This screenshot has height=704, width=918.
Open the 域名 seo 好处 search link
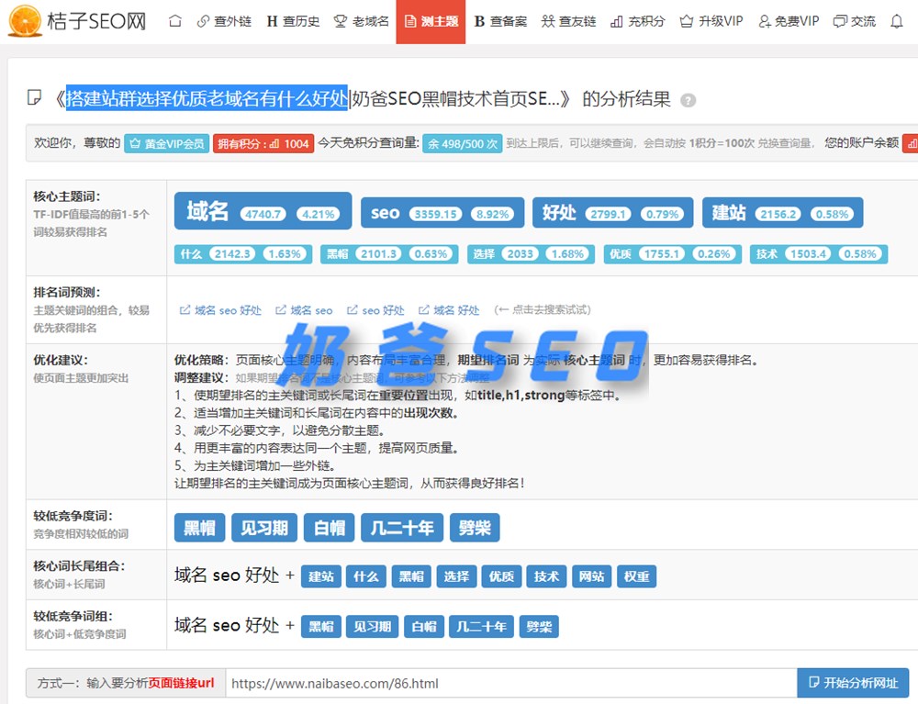coord(220,310)
